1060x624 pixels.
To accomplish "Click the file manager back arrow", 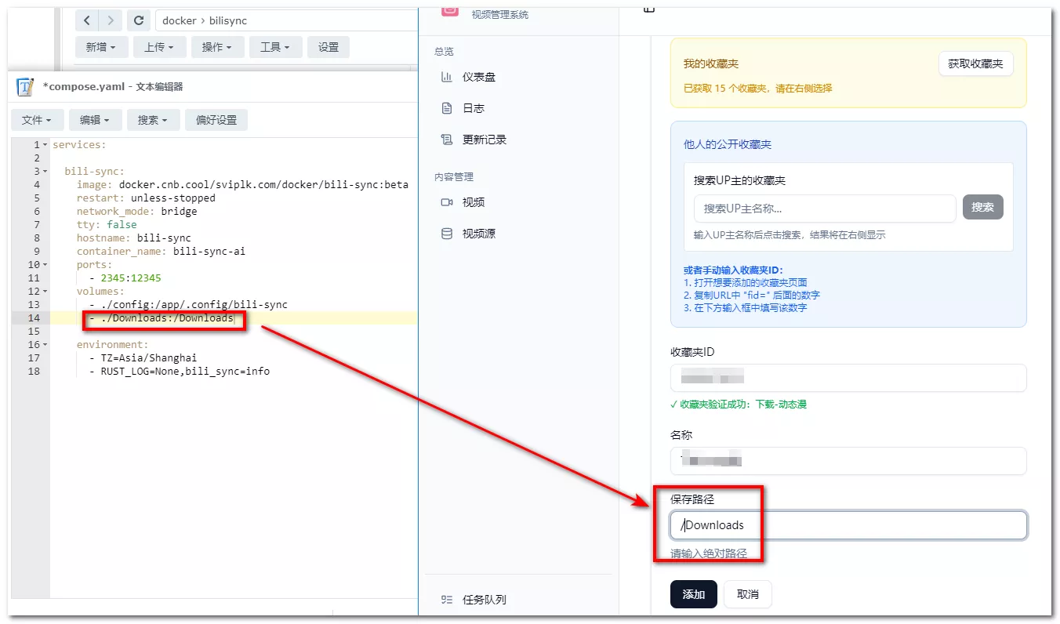I will click(87, 20).
